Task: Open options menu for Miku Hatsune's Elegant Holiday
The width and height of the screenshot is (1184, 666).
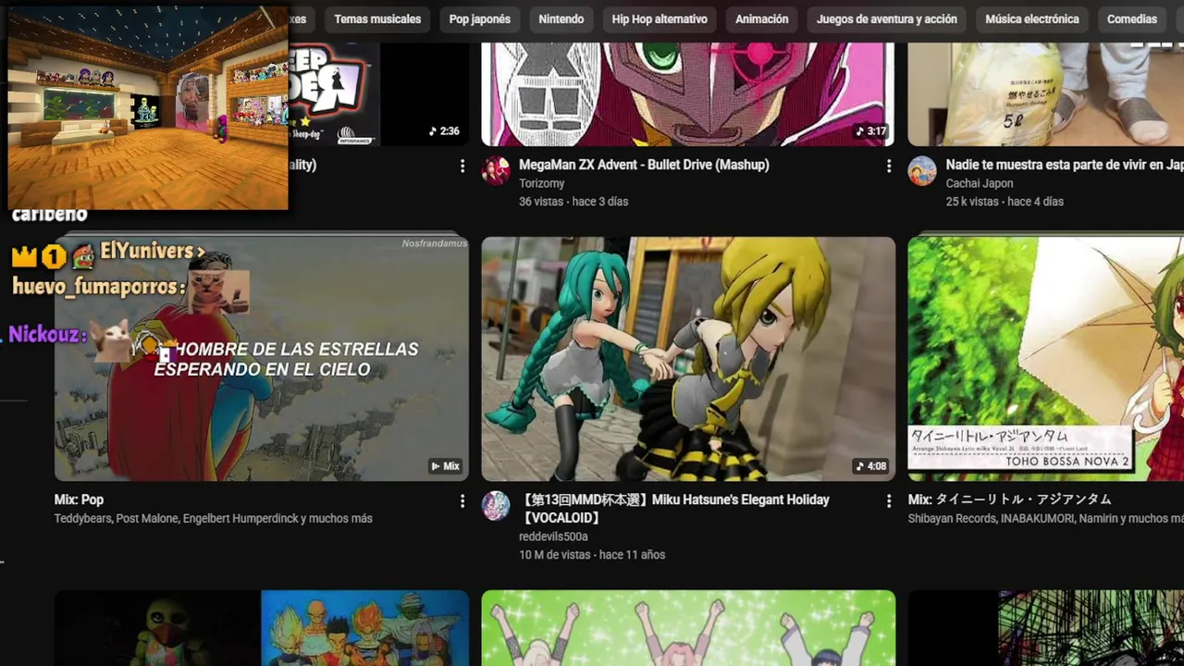Action: (889, 500)
